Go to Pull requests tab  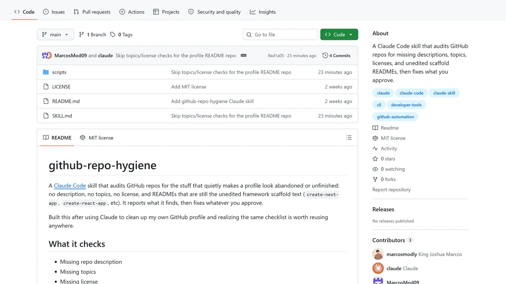coord(92,12)
